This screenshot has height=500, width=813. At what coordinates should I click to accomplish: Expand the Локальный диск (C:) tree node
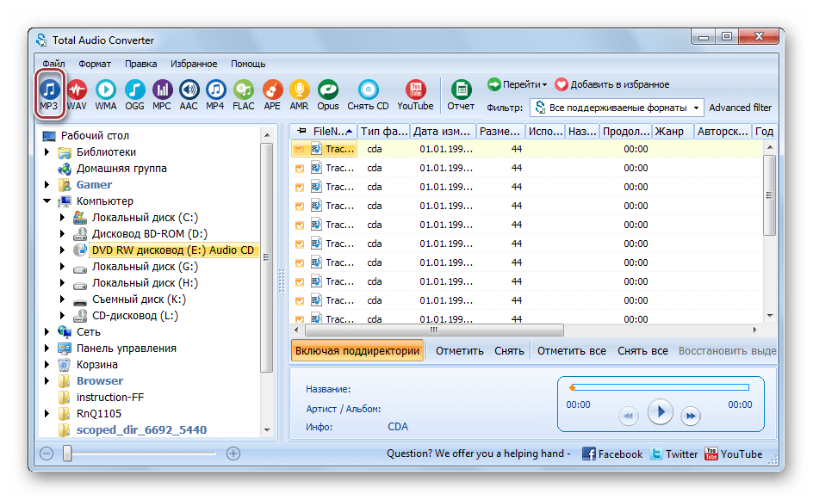tap(63, 218)
